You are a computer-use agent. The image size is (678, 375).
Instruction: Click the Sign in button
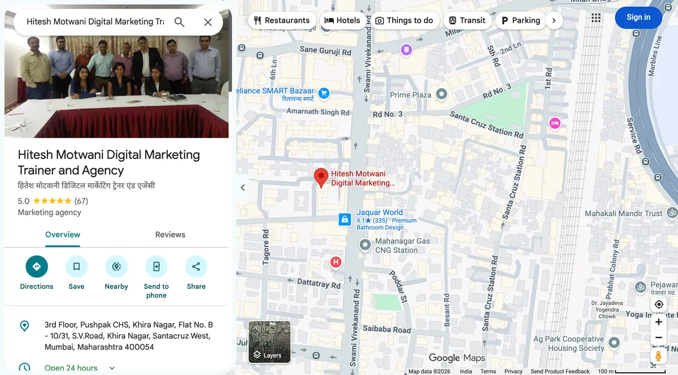pyautogui.click(x=638, y=17)
